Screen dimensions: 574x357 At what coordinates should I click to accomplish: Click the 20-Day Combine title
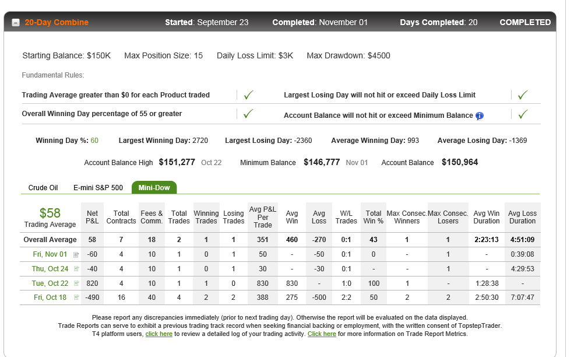tap(57, 22)
